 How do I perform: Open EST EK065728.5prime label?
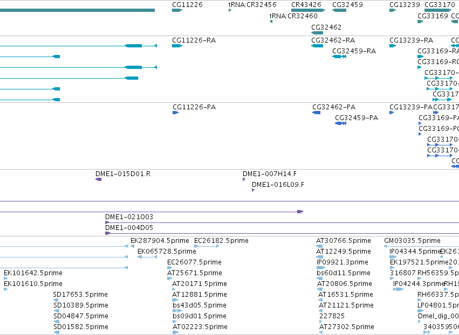pyautogui.click(x=167, y=252)
